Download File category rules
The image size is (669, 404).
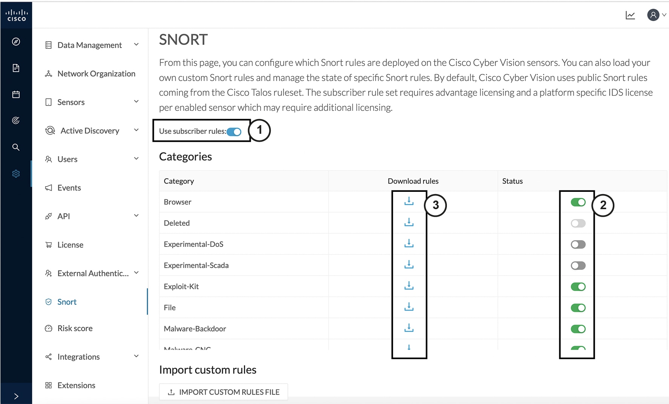tap(409, 307)
